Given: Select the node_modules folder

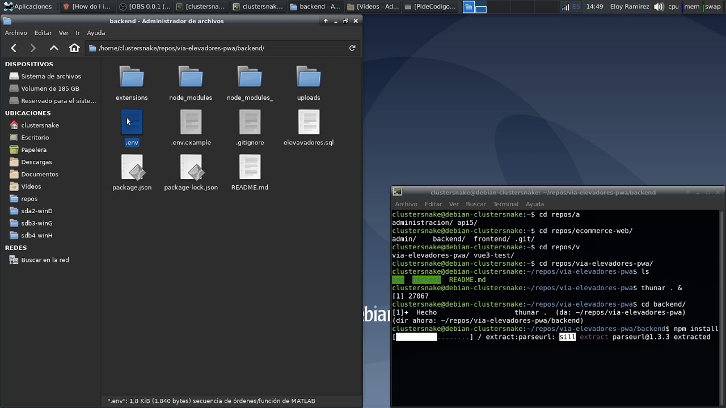Looking at the screenshot, I should (191, 83).
